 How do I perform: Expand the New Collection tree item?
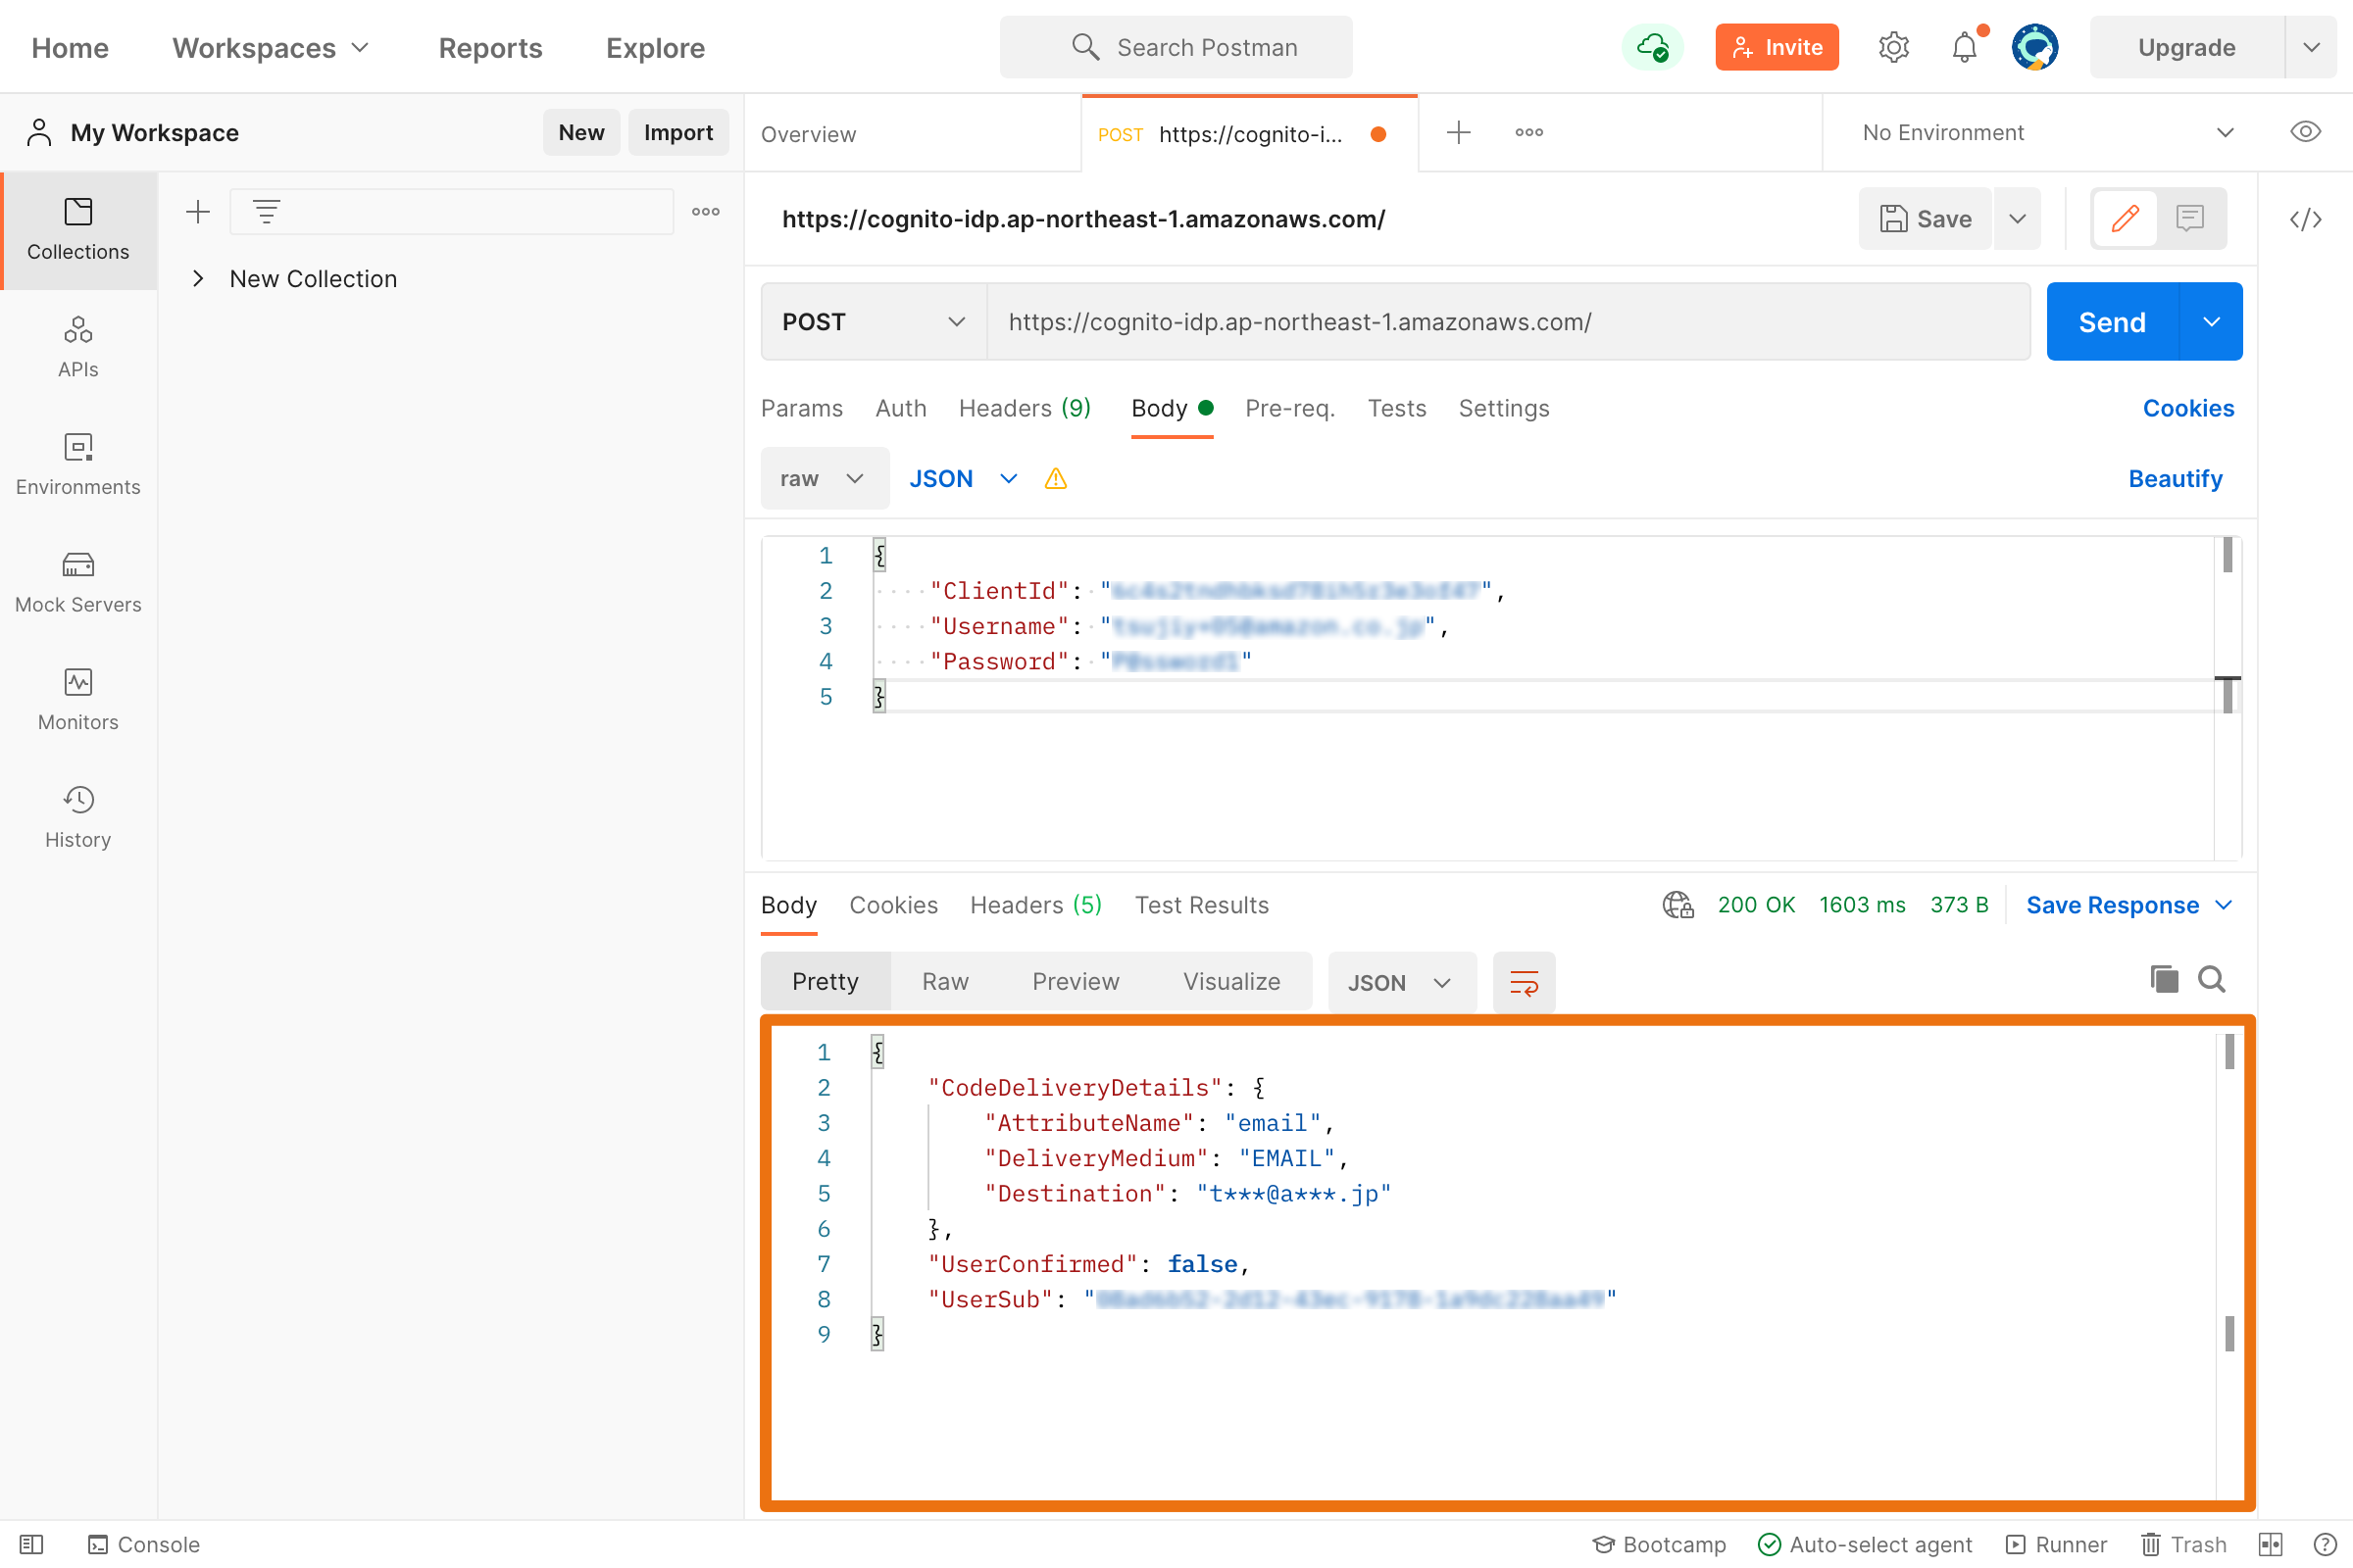[x=198, y=279]
